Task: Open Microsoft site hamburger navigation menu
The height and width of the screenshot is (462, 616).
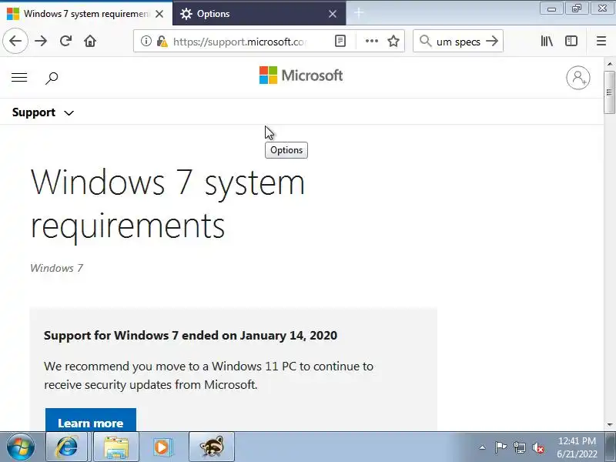Action: 19,78
